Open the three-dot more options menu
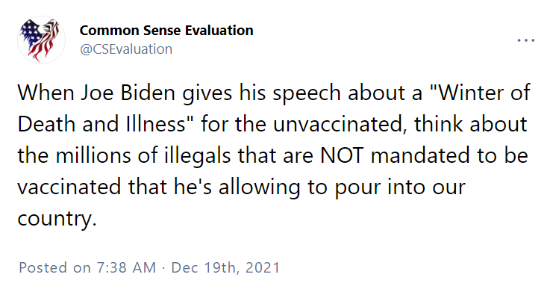The width and height of the screenshot is (547, 295). (x=525, y=40)
